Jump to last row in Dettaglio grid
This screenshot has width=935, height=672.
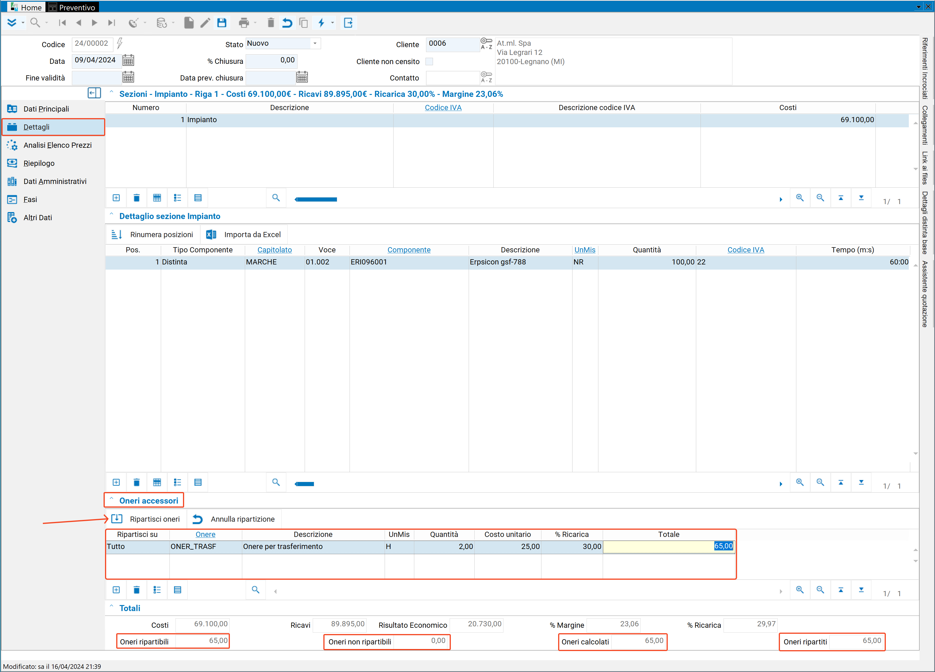(861, 483)
